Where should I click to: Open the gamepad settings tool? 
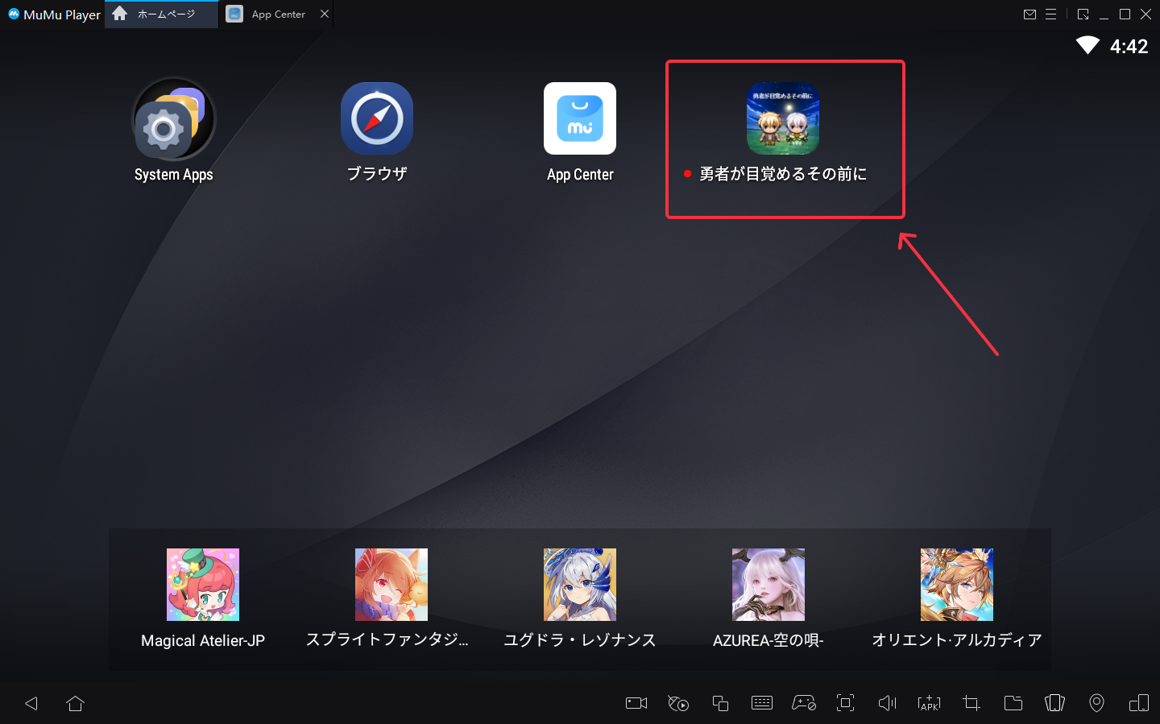804,703
